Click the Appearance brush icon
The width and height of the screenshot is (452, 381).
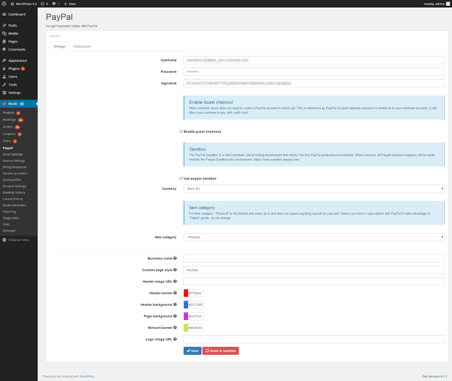pos(4,61)
